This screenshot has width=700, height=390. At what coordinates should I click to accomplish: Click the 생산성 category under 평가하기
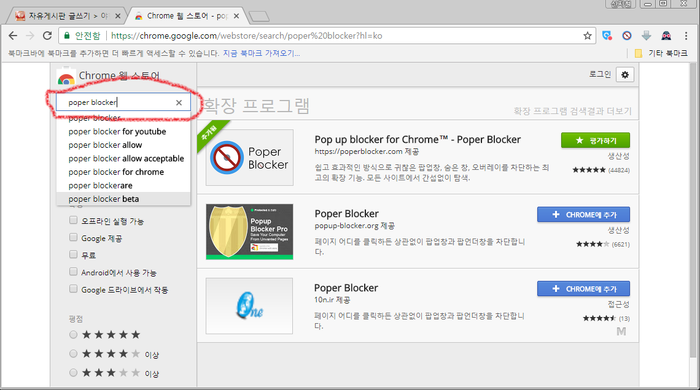618,156
